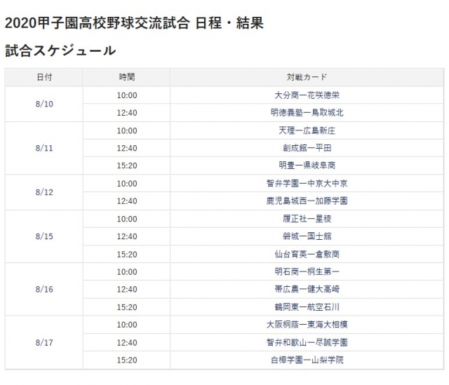Select the 履正社ー星稜 match card
449x385 pixels.
point(307,219)
